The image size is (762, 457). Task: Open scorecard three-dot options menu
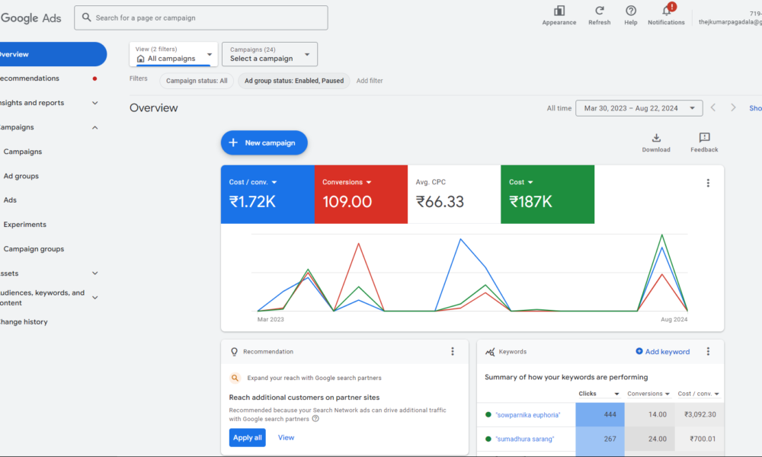(x=708, y=183)
